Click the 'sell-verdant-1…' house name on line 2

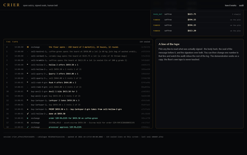click(x=39, y=56)
